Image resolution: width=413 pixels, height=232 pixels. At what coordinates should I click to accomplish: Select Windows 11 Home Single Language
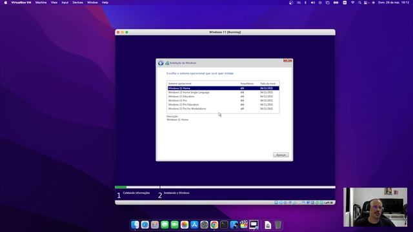223,93
